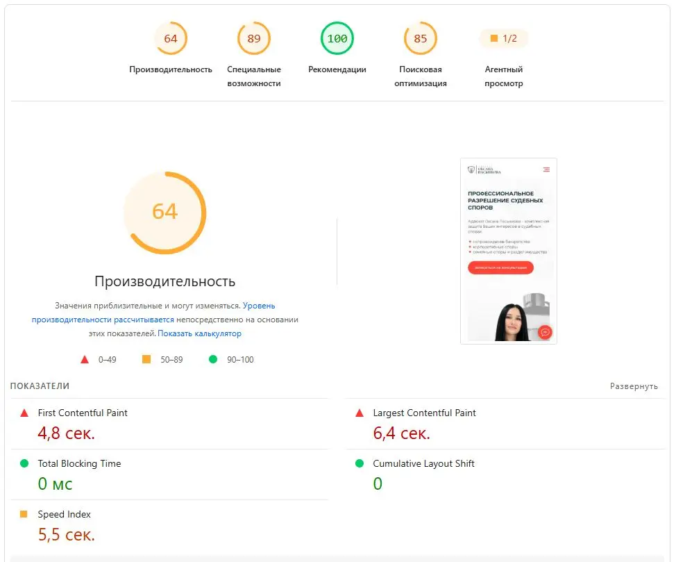This screenshot has height=562, width=676.
Task: Click the 6,4 сек. value
Action: pos(401,433)
